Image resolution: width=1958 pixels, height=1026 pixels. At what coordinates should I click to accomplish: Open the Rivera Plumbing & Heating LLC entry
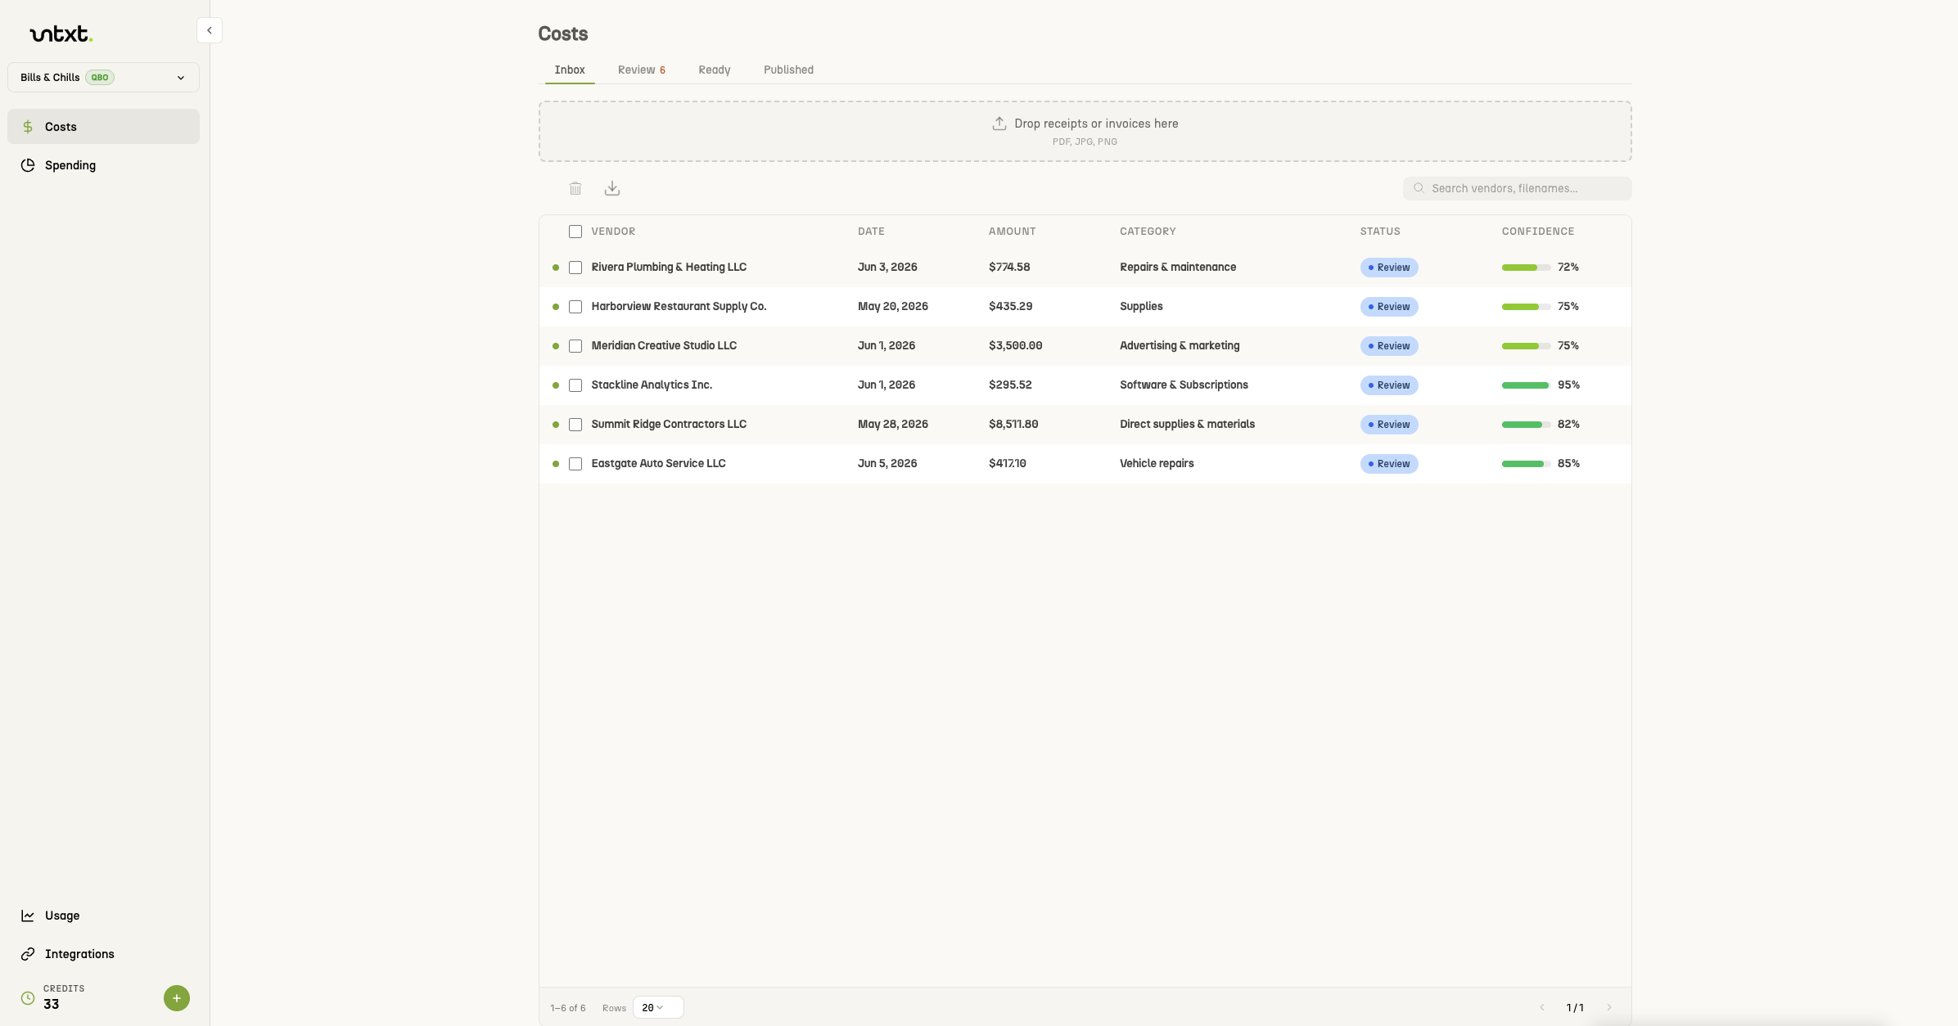(x=669, y=268)
